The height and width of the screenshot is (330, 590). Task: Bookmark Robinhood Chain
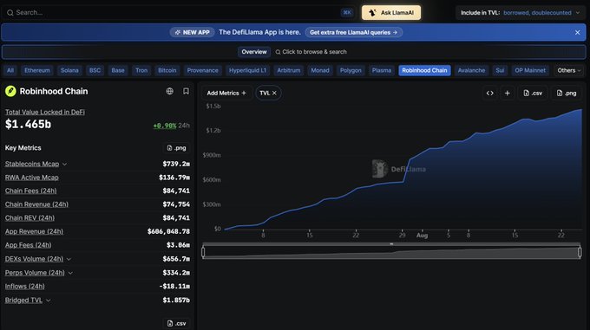186,91
